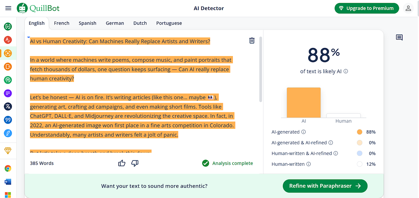Click info icon beside 'of text is likely AI'
The width and height of the screenshot is (419, 198).
pyautogui.click(x=346, y=71)
